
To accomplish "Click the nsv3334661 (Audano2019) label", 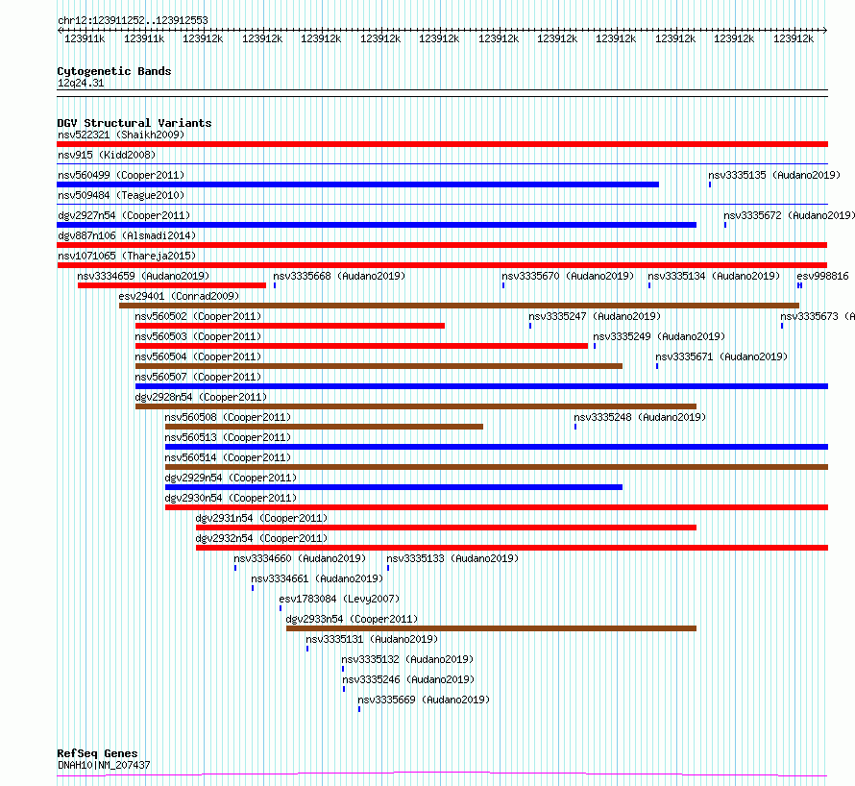I will (317, 578).
